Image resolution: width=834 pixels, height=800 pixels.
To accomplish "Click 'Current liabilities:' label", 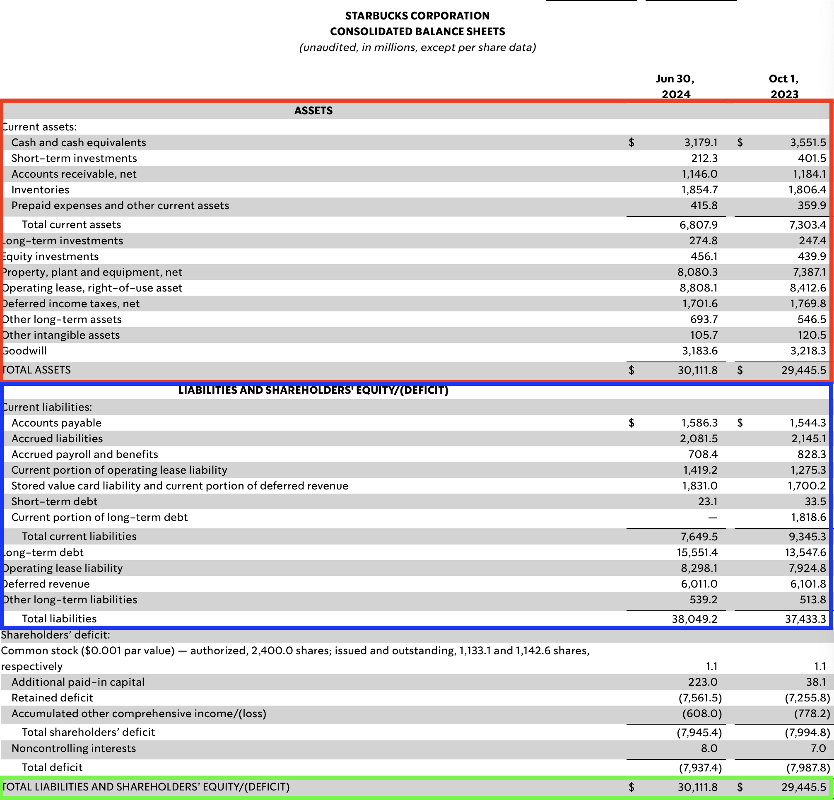I will [x=47, y=407].
